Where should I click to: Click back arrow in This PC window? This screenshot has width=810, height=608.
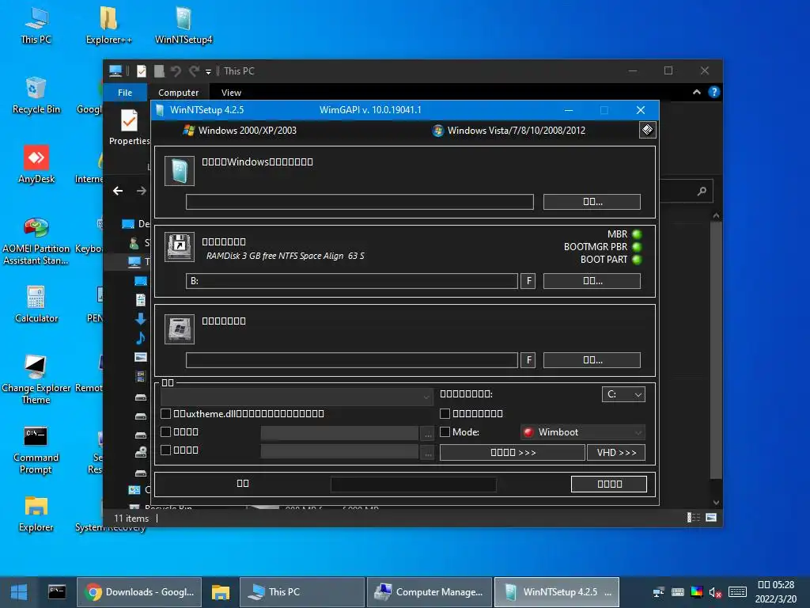[118, 191]
